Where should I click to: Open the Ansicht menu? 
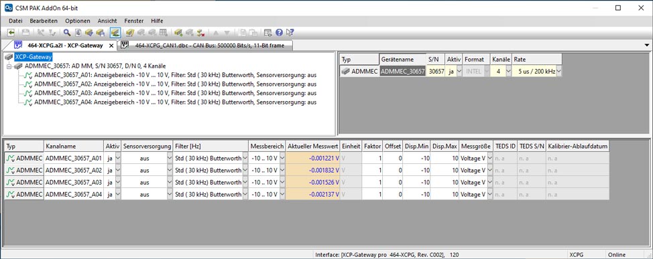coord(107,21)
